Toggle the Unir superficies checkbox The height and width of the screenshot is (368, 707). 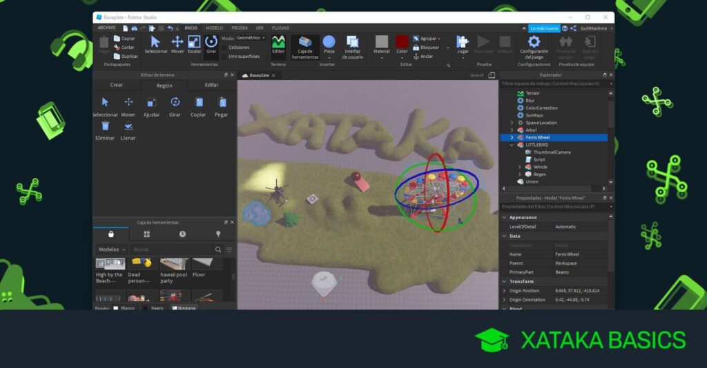pyautogui.click(x=225, y=56)
